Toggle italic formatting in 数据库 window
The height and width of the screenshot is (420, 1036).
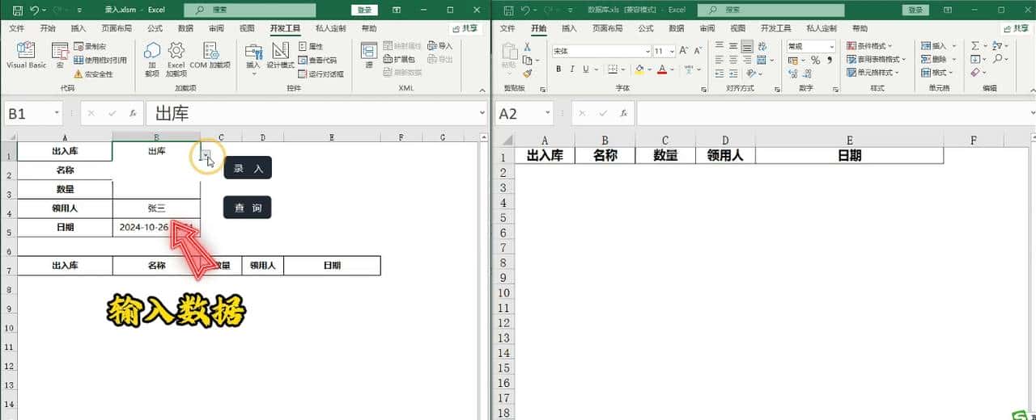[x=572, y=70]
